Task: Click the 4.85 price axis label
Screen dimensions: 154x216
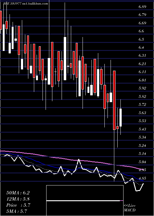Action: 142,178
